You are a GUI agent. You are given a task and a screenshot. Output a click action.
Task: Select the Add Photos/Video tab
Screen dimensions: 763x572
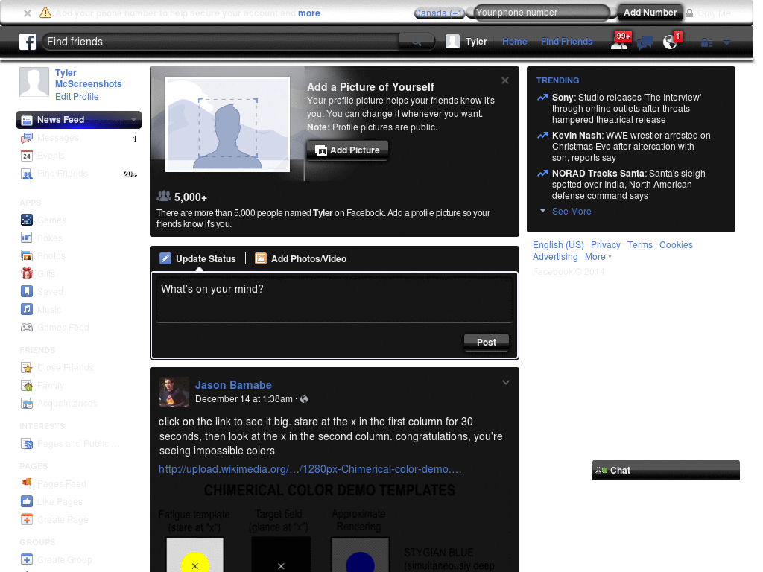tap(301, 258)
